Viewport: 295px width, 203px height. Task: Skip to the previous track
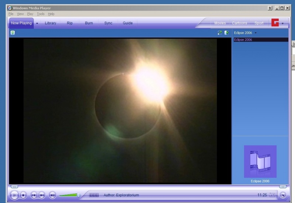tap(34, 195)
